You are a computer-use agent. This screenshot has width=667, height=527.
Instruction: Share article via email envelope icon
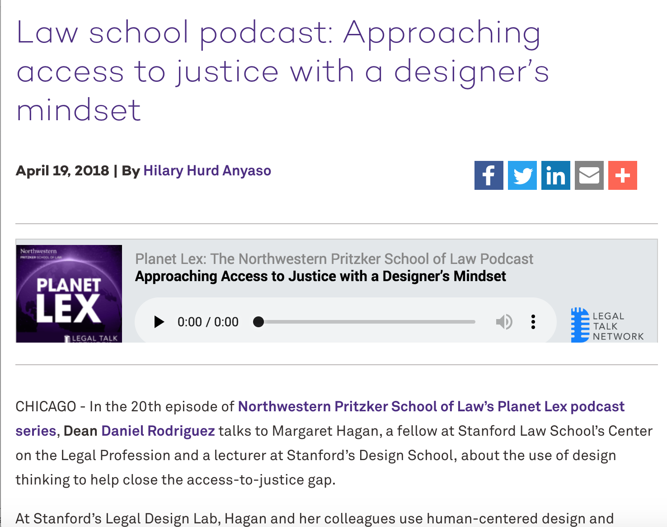pyautogui.click(x=589, y=175)
